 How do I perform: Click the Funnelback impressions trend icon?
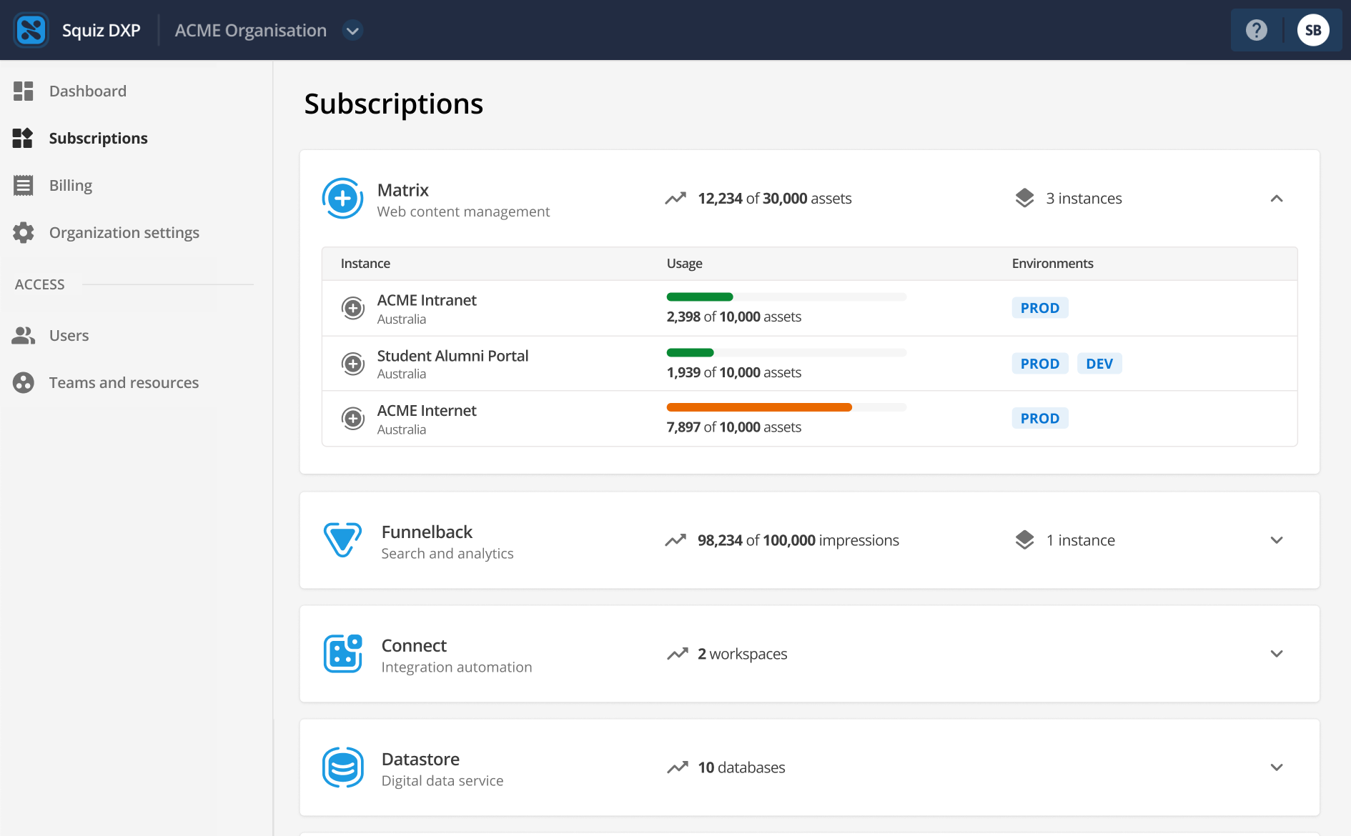[675, 540]
